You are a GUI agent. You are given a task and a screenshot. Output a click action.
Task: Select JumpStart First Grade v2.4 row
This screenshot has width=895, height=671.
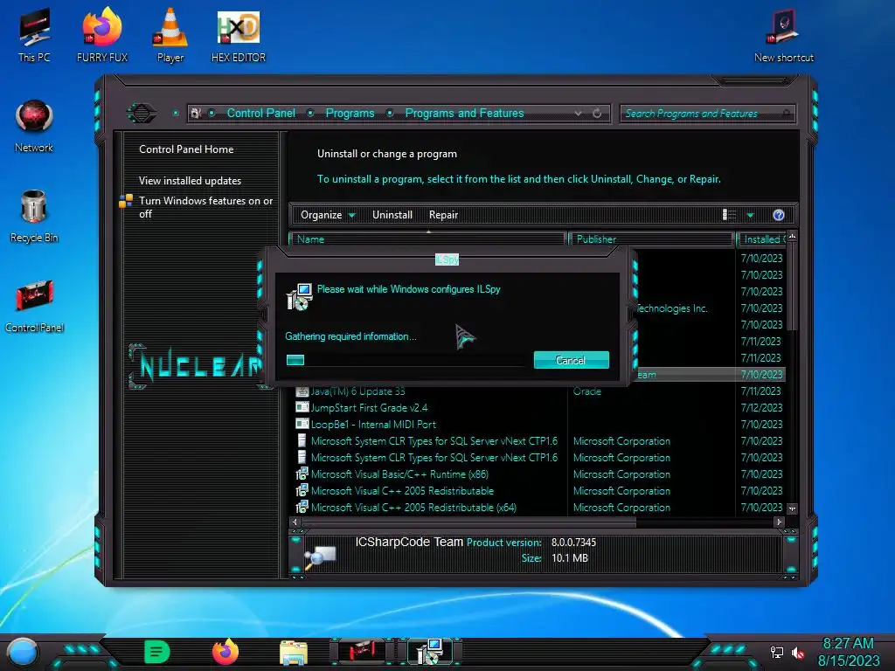coord(538,408)
